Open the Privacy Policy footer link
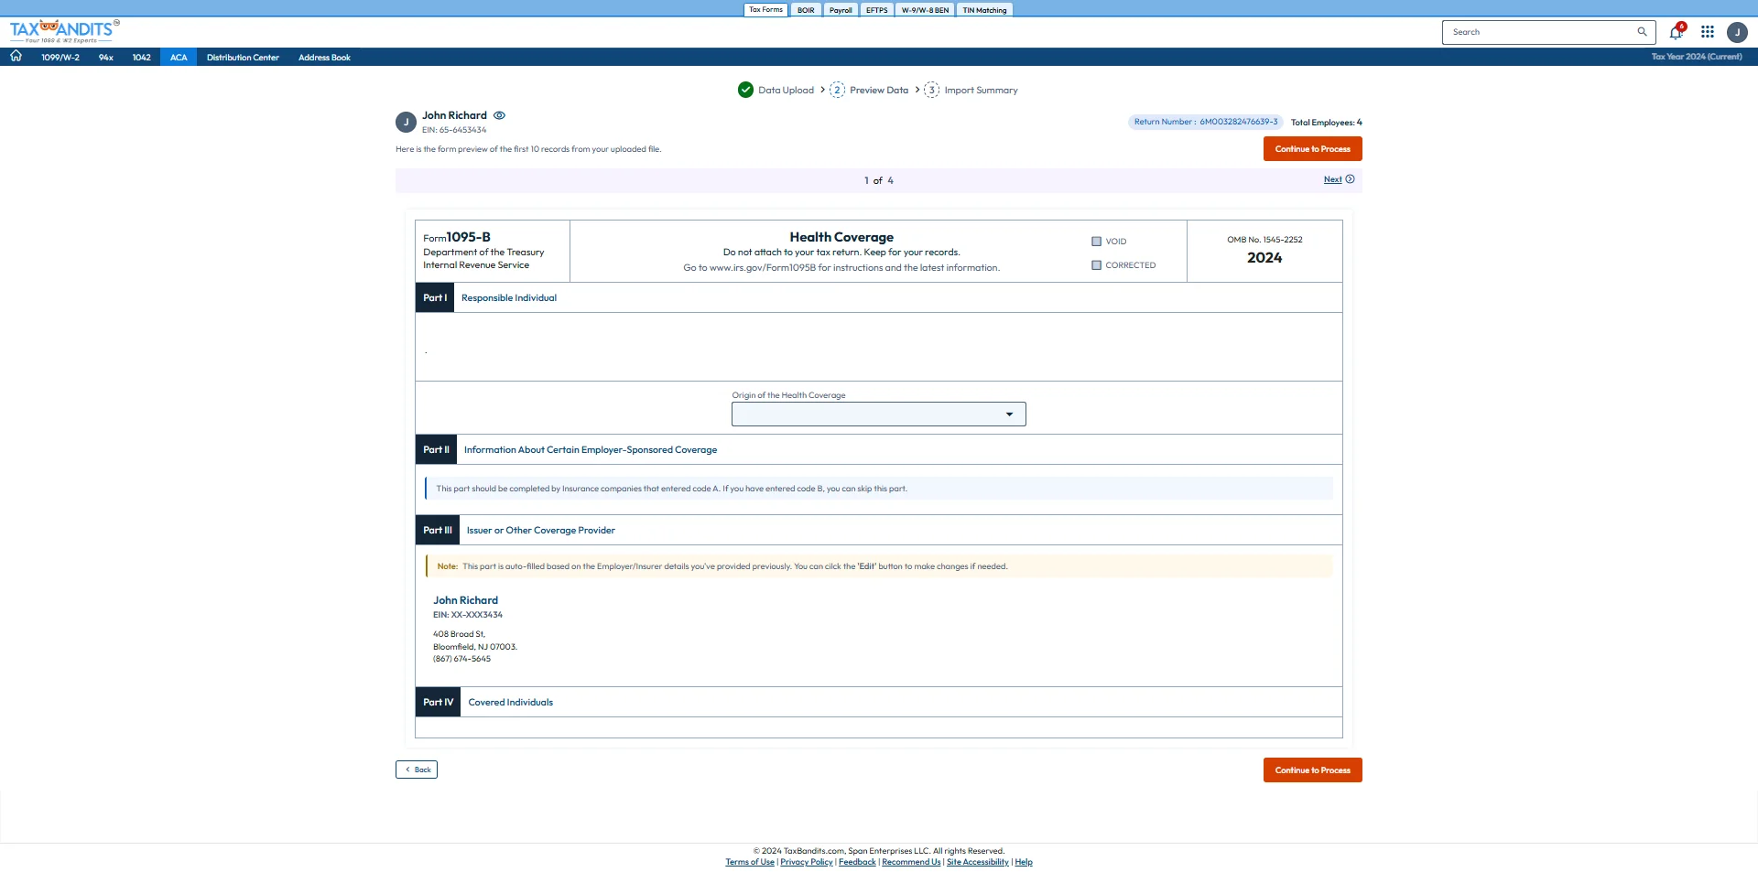The width and height of the screenshot is (1758, 872). pos(806,862)
